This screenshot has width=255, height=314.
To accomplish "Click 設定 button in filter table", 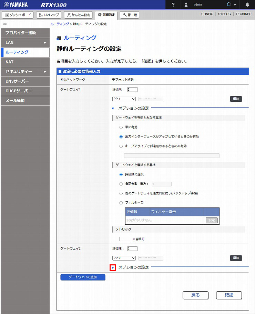I will pos(212,220).
